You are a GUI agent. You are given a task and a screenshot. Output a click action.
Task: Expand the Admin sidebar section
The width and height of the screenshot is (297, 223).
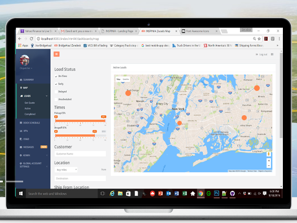(x=33, y=155)
